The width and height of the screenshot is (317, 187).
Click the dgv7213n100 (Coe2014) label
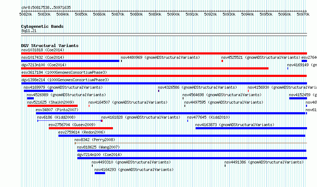tap(44, 65)
